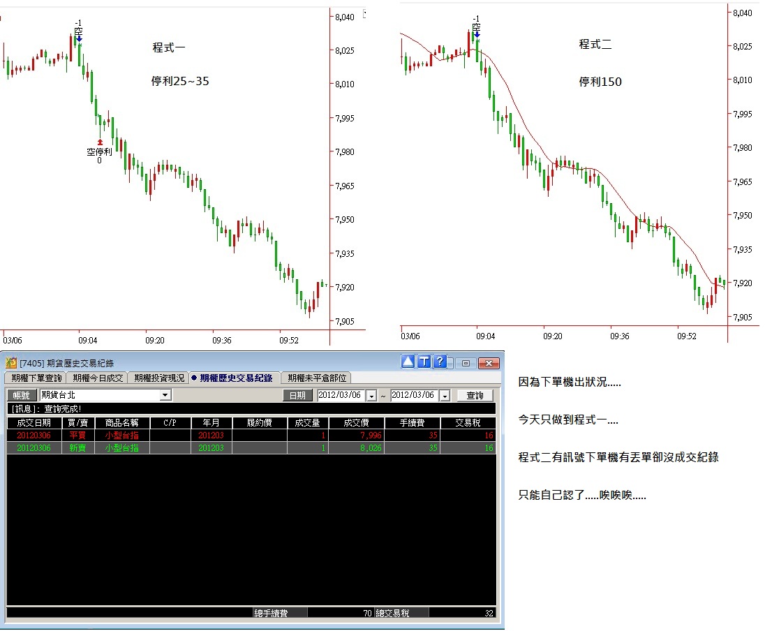Select the 新賣 cell in green row
772x631 pixels.
[x=77, y=448]
